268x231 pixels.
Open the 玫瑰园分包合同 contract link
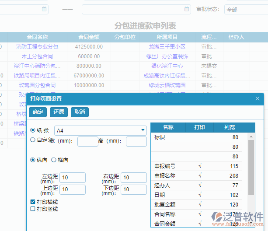[x=37, y=85]
